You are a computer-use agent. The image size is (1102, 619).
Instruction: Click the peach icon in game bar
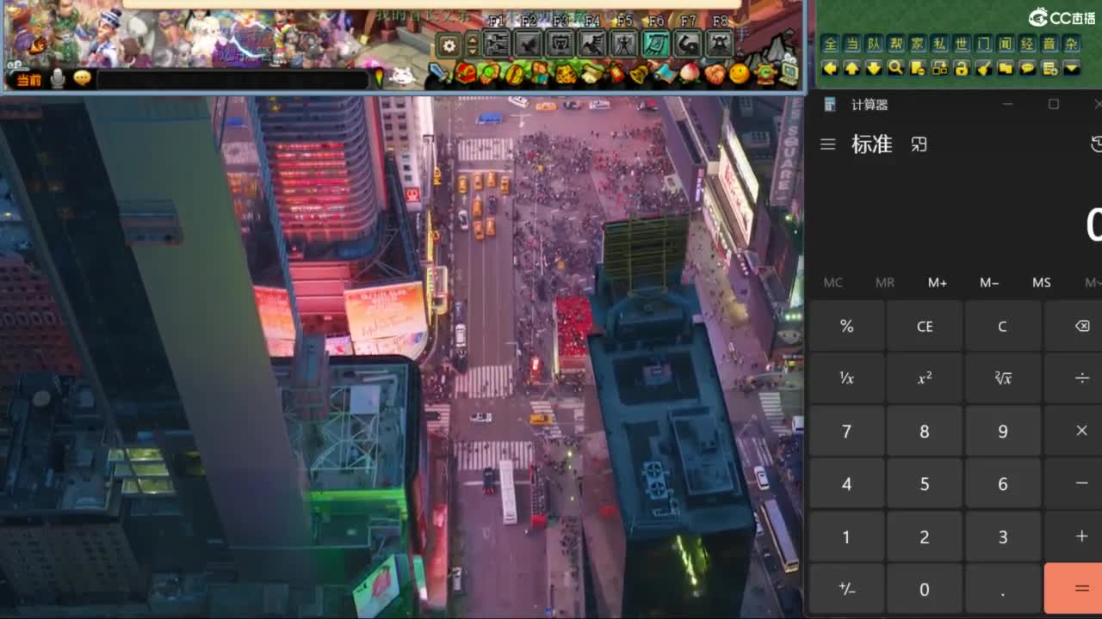tap(690, 74)
